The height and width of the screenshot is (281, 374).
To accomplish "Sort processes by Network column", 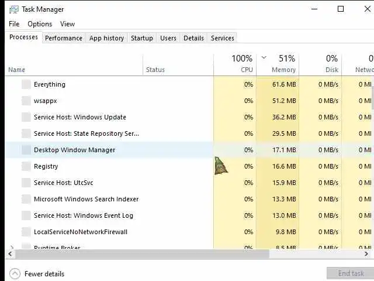I will coord(358,64).
